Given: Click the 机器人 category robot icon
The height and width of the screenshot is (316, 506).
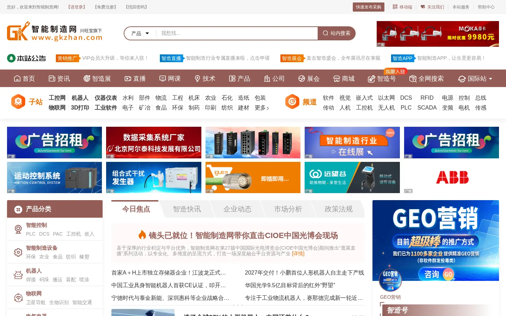Looking at the screenshot, I should coord(18,275).
